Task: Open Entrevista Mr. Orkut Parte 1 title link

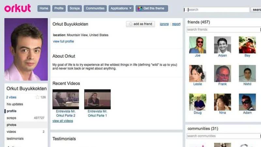Action: (97, 113)
